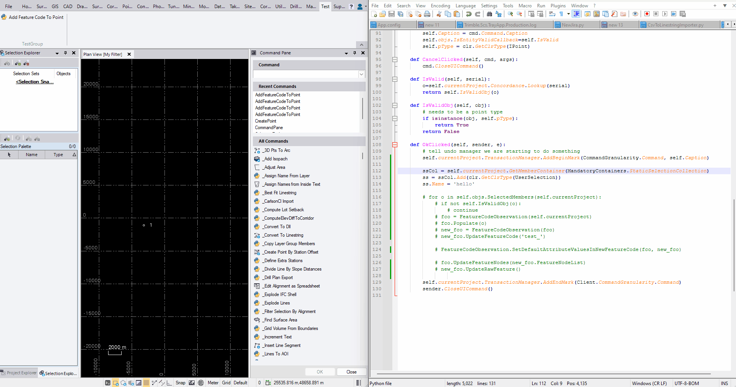Select CreatePoint in Recent Commands
The height and width of the screenshot is (387, 736).
click(x=266, y=121)
